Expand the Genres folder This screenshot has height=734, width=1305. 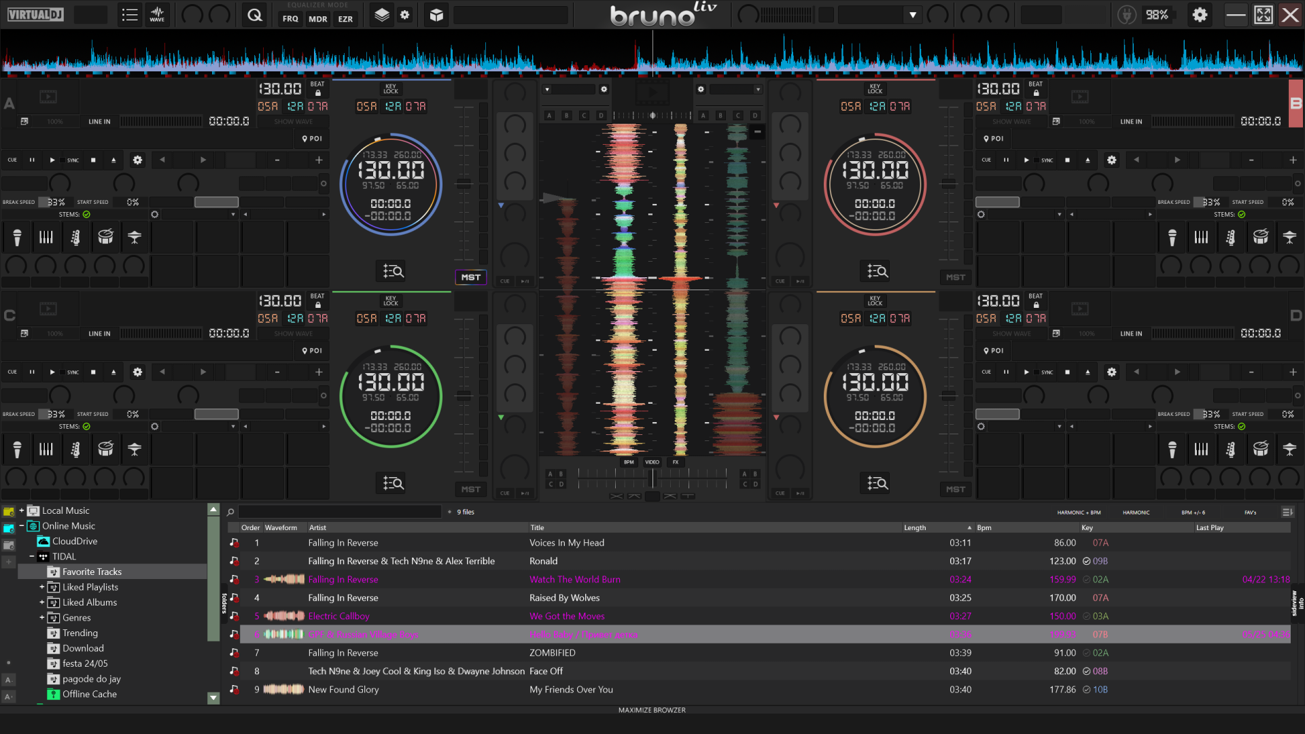tap(41, 618)
